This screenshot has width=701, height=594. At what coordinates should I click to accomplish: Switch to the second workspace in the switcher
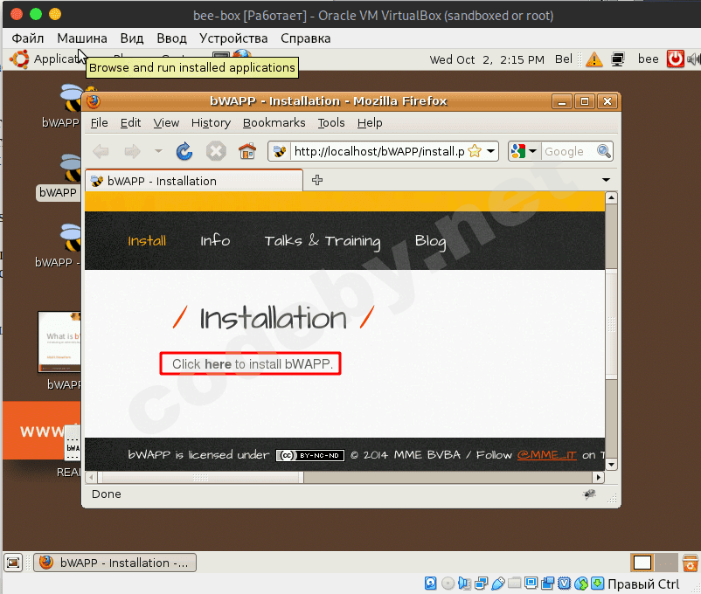(x=668, y=563)
